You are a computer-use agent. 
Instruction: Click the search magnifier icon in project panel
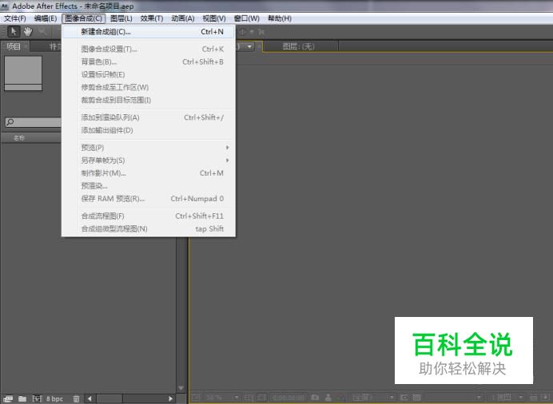click(x=10, y=122)
